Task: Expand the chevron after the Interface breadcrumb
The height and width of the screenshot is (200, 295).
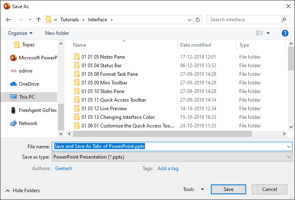Action: (x=112, y=20)
